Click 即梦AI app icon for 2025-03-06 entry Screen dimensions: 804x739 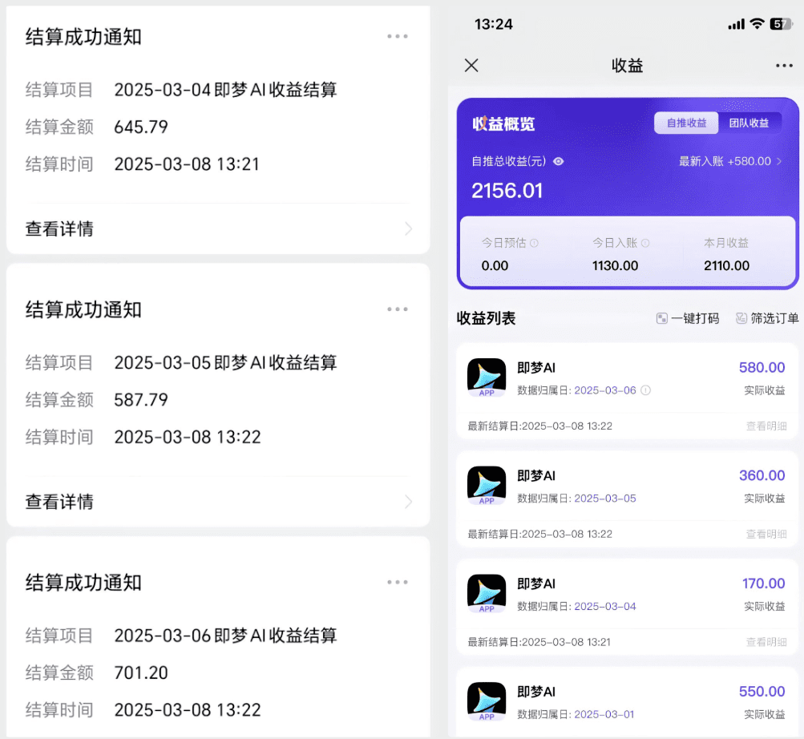(487, 378)
